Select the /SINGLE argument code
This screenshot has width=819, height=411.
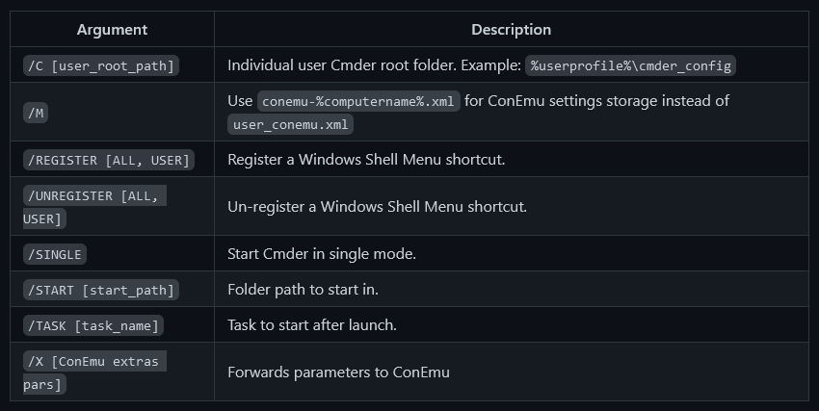coord(55,254)
